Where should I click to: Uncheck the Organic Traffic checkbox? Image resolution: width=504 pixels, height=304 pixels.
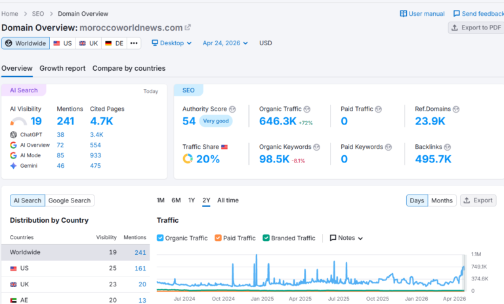pos(161,238)
